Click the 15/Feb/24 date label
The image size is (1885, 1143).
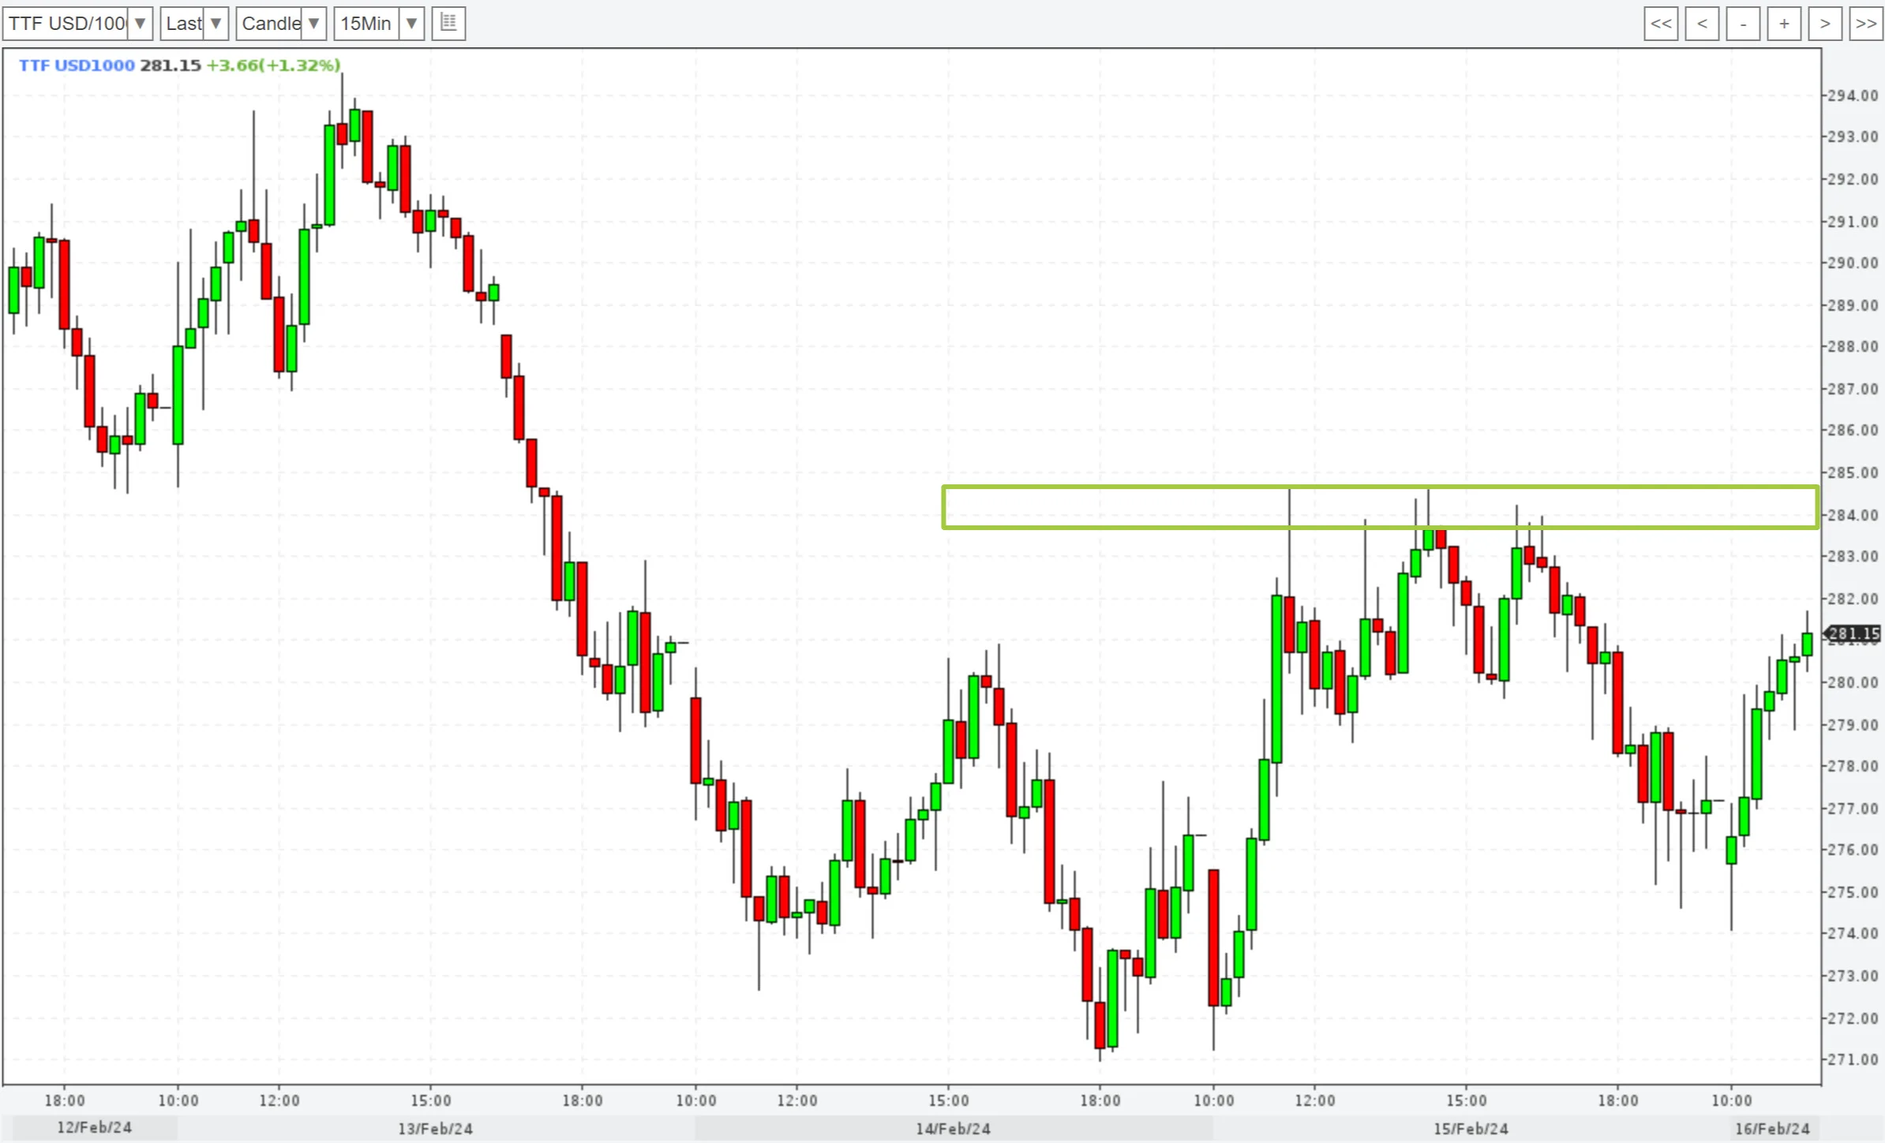1471,1129
